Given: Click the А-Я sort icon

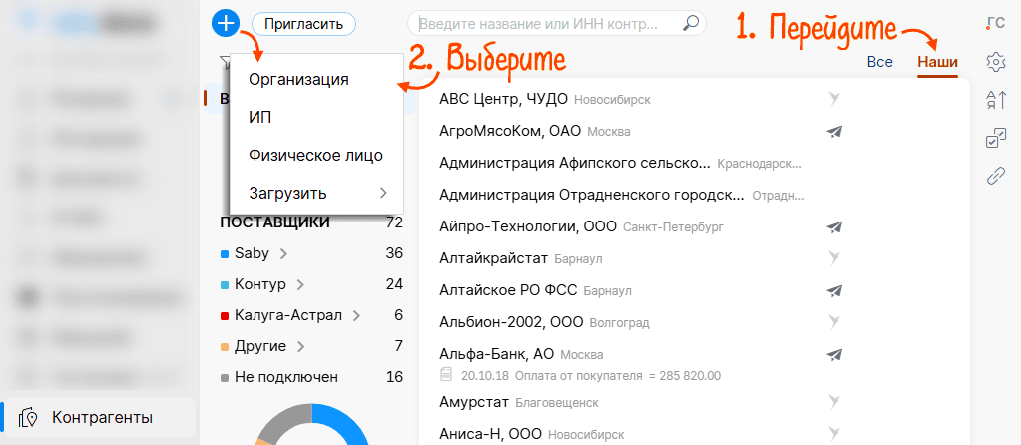Looking at the screenshot, I should 996,100.
